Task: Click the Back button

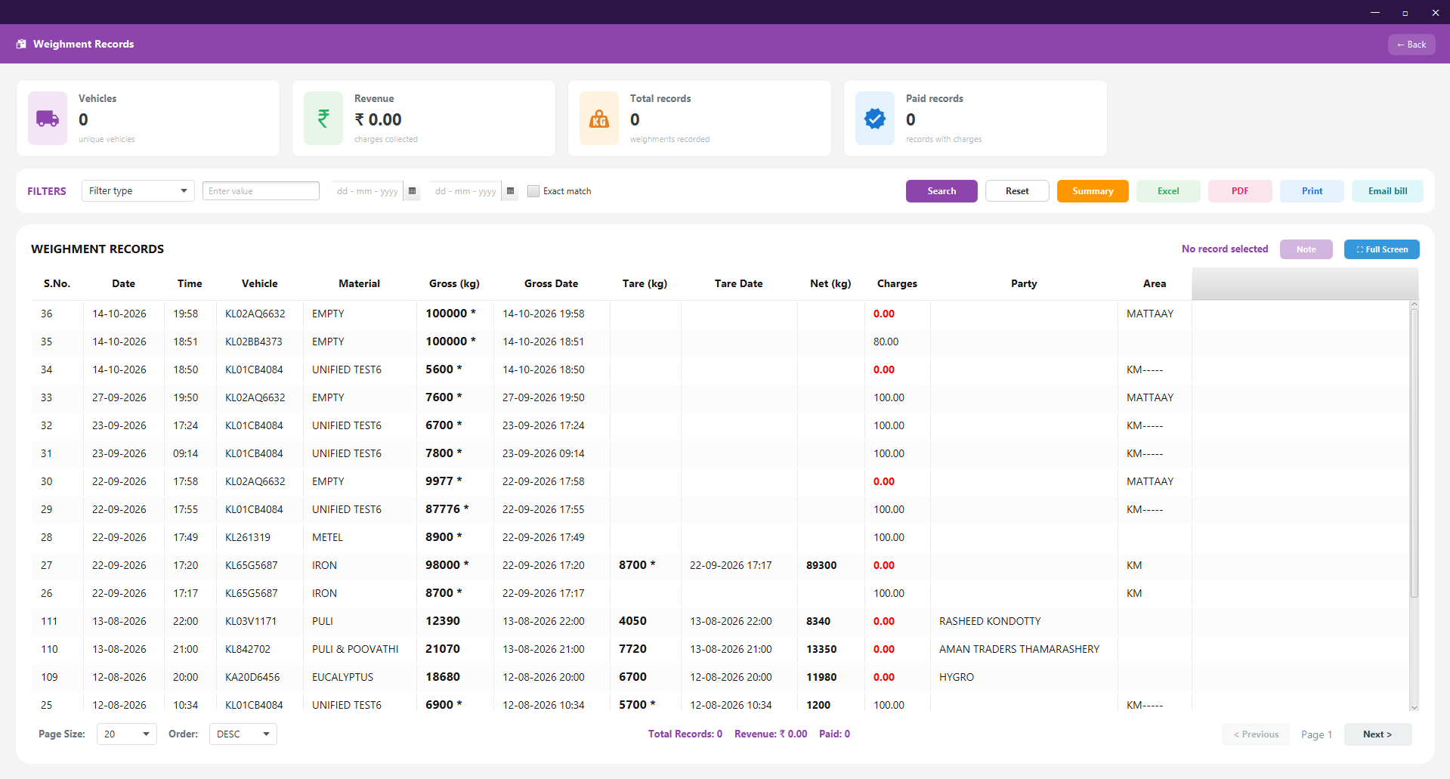Action: click(x=1411, y=45)
